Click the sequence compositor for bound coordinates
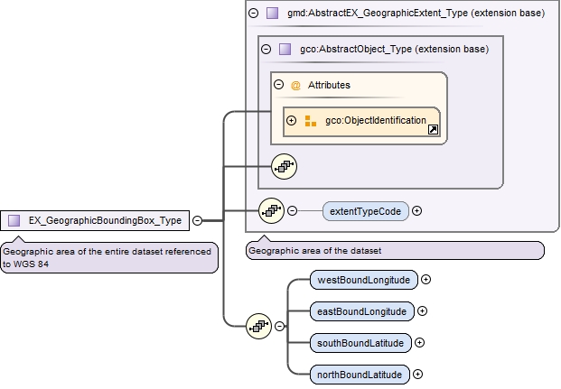Screen dimensions: 561x389 (x=259, y=326)
